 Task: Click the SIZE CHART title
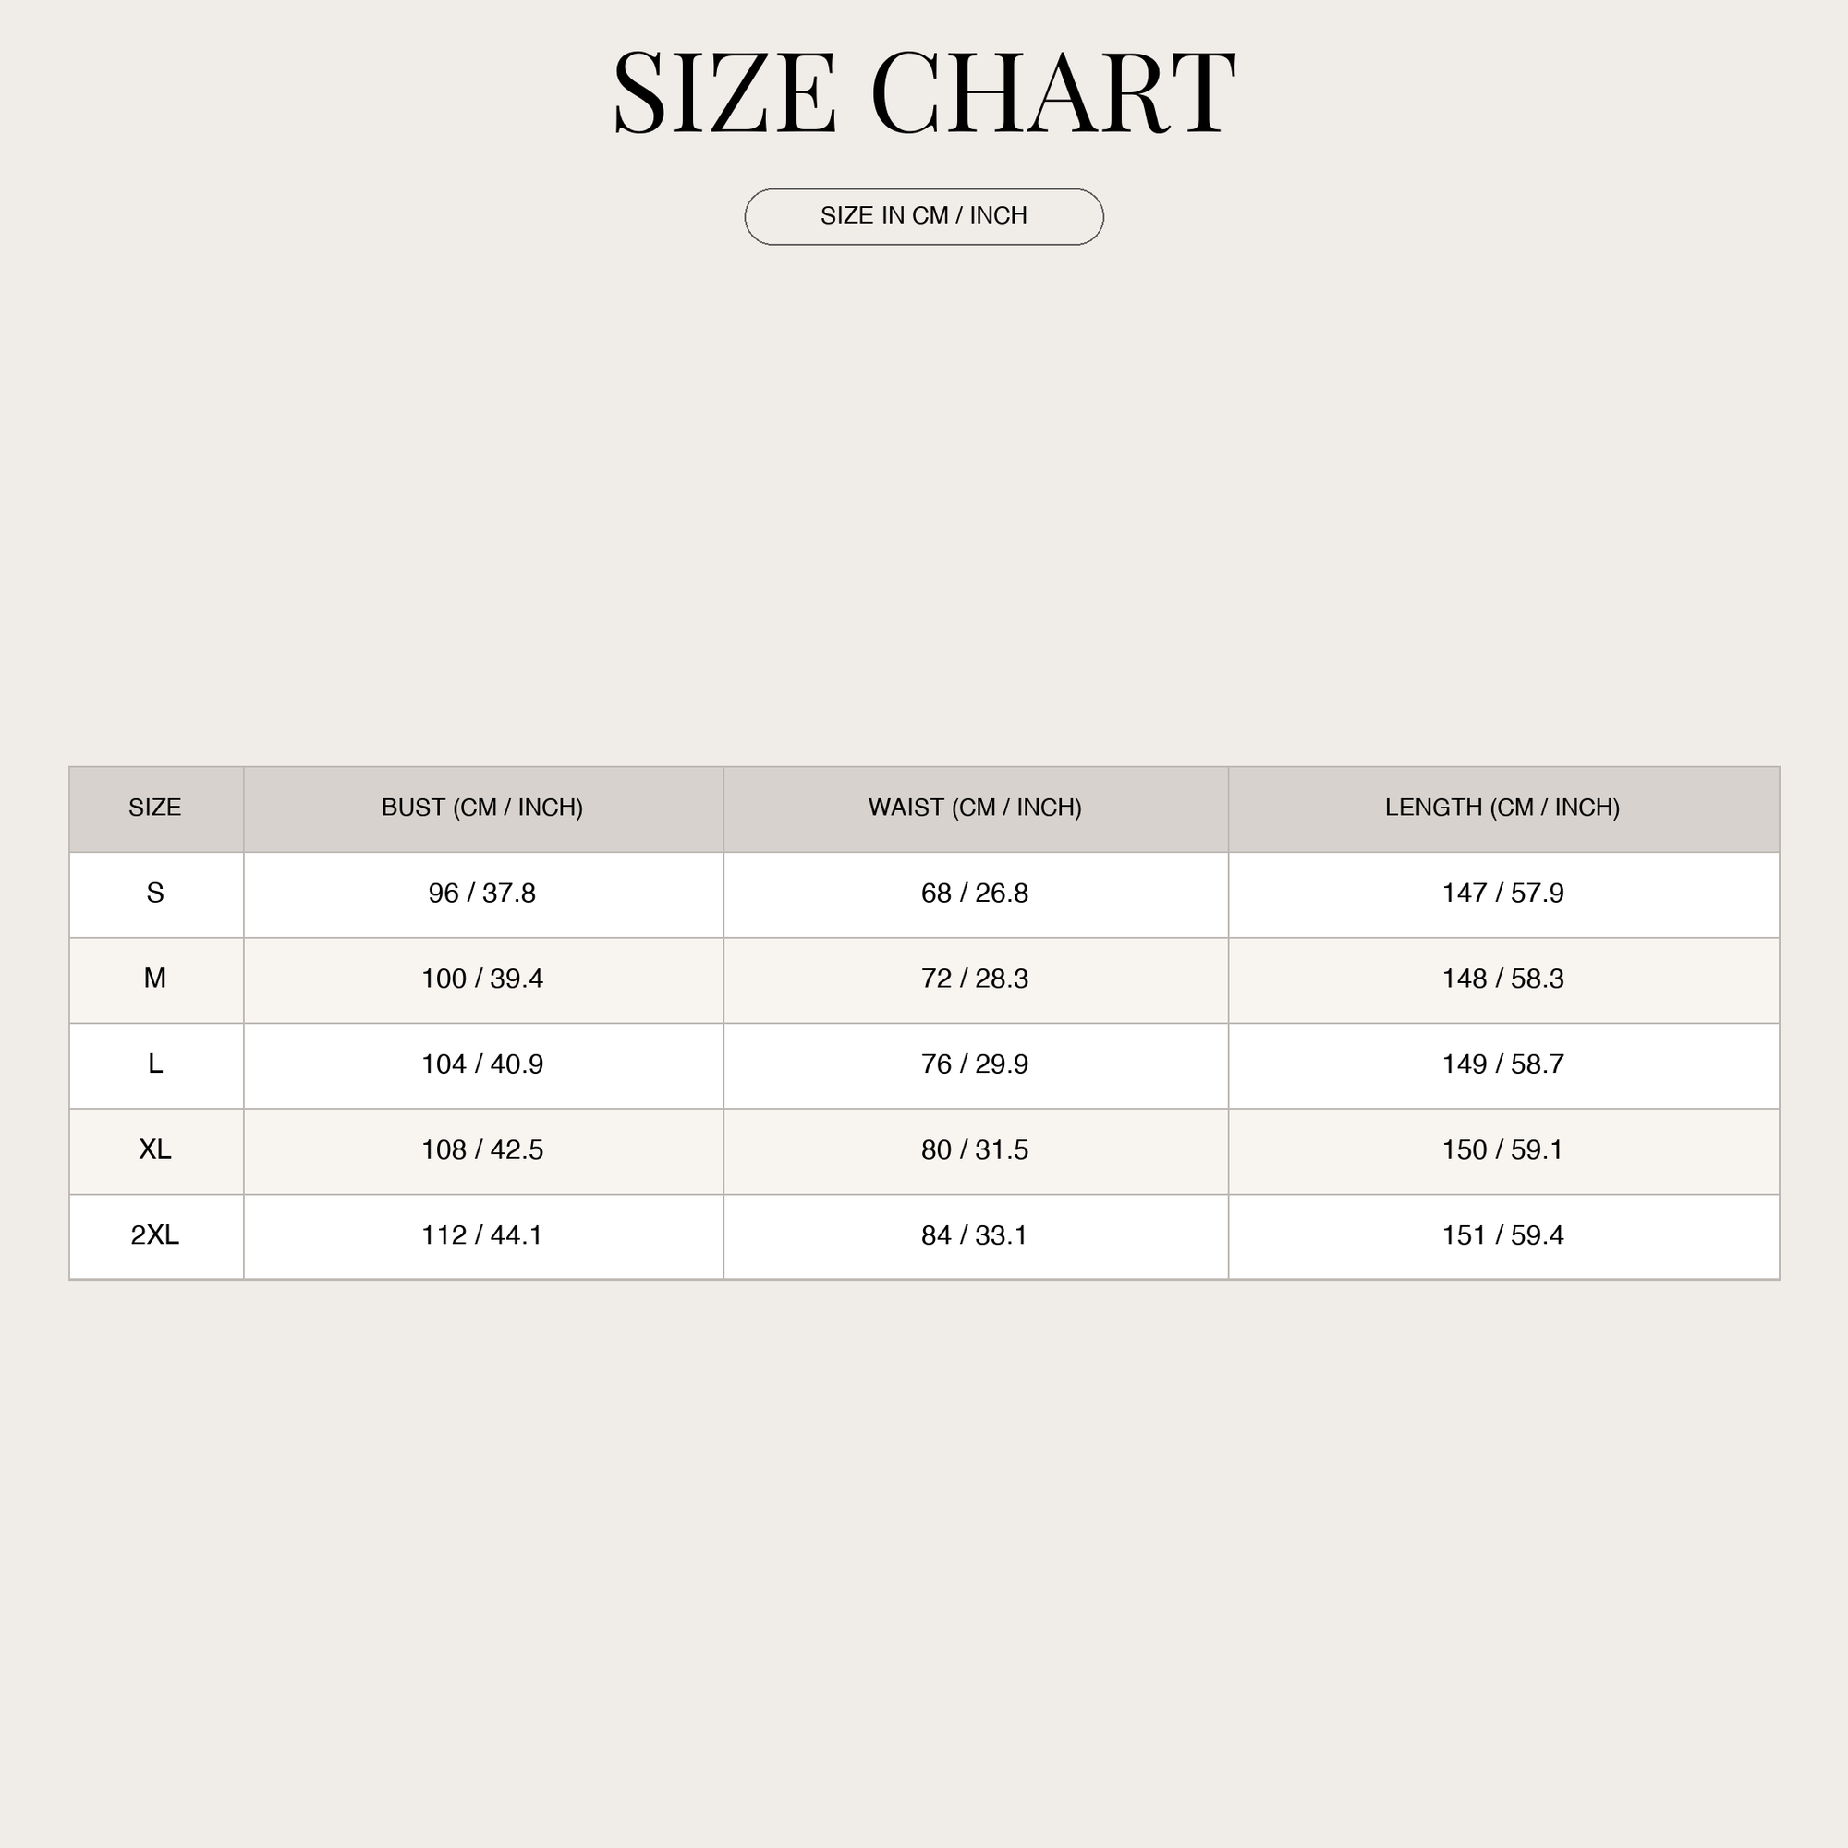(924, 92)
